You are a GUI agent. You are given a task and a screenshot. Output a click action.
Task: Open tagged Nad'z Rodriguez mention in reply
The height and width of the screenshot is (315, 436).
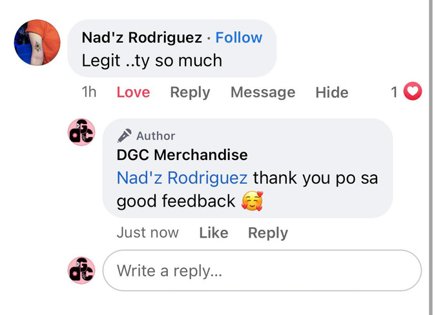(182, 178)
